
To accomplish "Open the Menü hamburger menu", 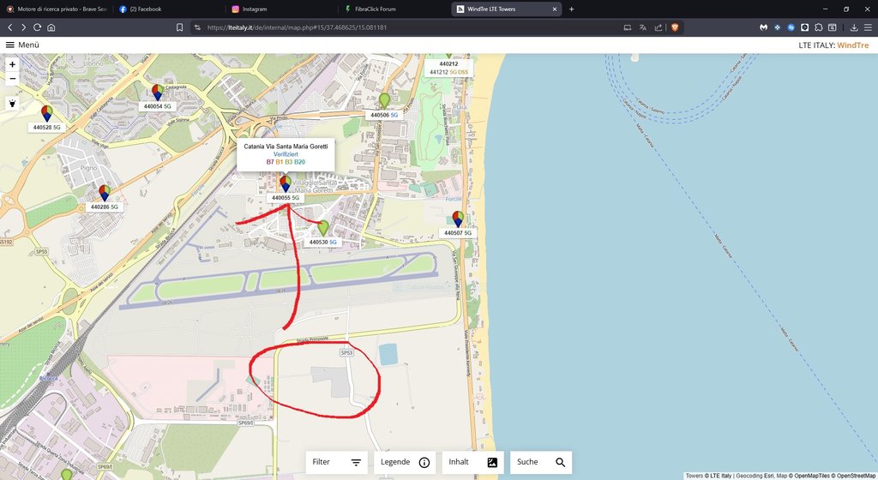I will click(x=22, y=45).
